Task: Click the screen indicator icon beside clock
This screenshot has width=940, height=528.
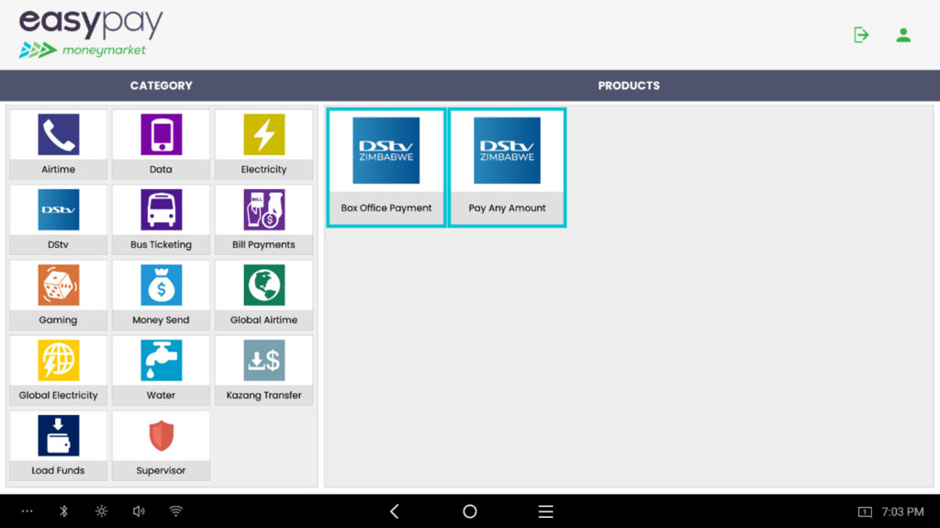Action: tap(865, 511)
